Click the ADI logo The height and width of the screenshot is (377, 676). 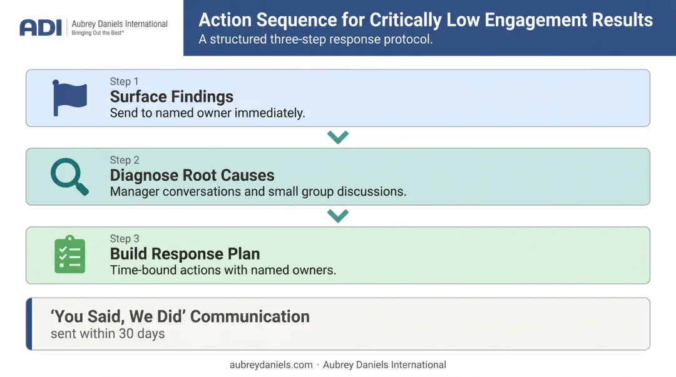(41, 28)
